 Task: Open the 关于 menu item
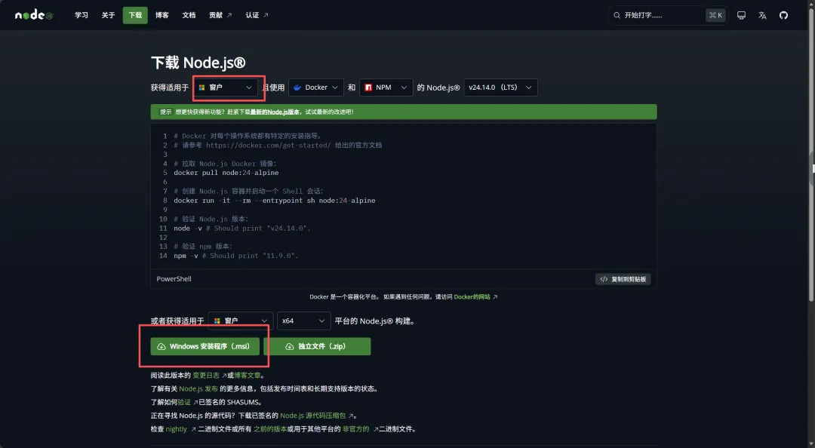tap(108, 15)
